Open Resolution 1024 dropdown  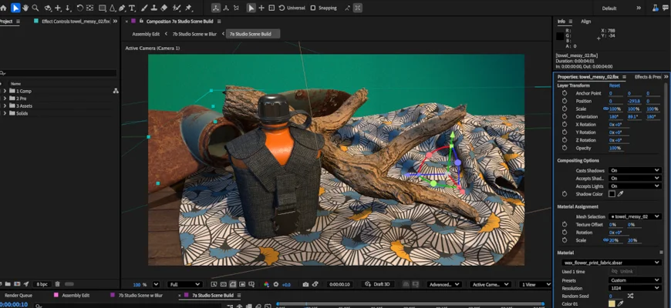[x=635, y=288]
